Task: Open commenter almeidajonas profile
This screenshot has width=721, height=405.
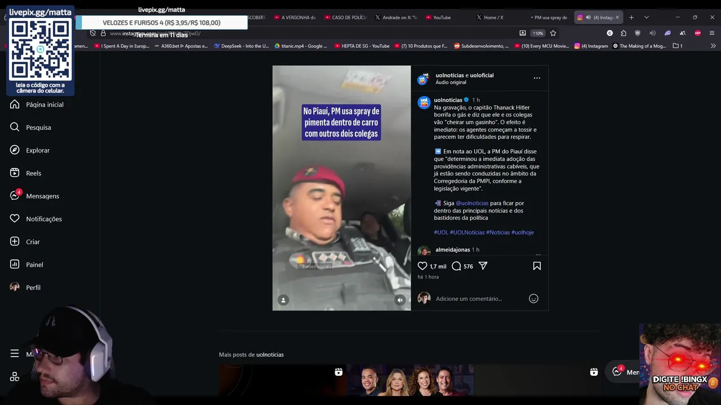Action: click(452, 250)
